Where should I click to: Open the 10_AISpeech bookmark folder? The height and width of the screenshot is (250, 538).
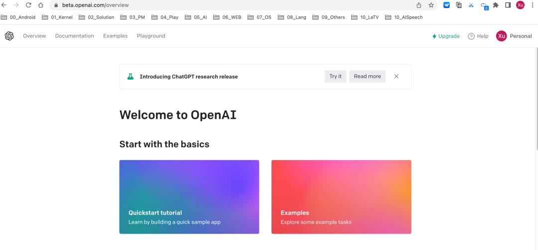tap(404, 17)
